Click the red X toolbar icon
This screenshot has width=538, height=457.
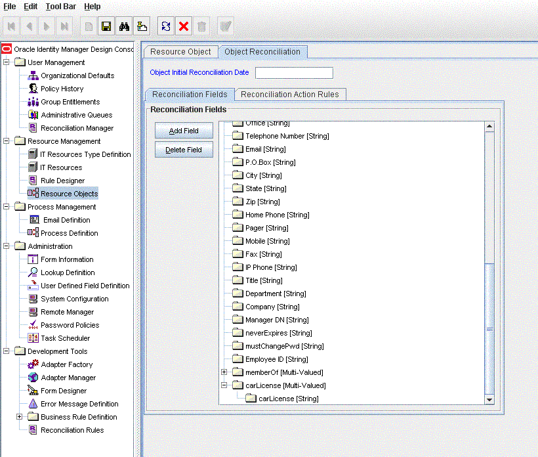(184, 26)
